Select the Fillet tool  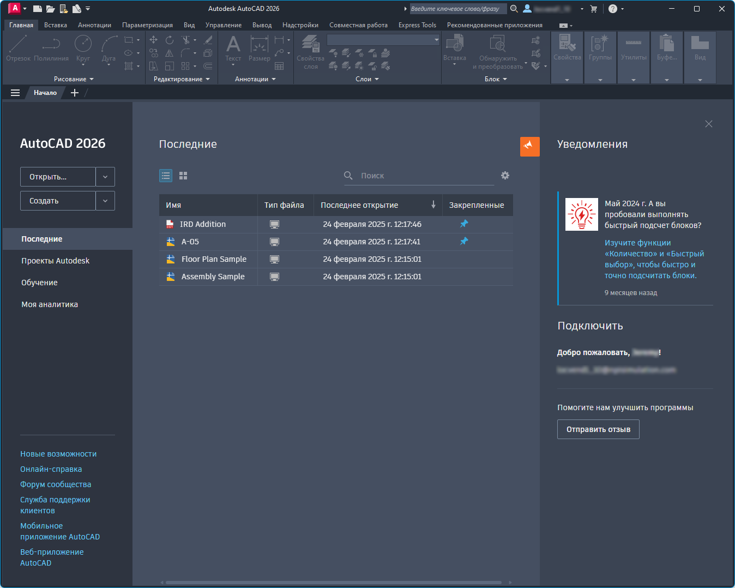coord(185,53)
